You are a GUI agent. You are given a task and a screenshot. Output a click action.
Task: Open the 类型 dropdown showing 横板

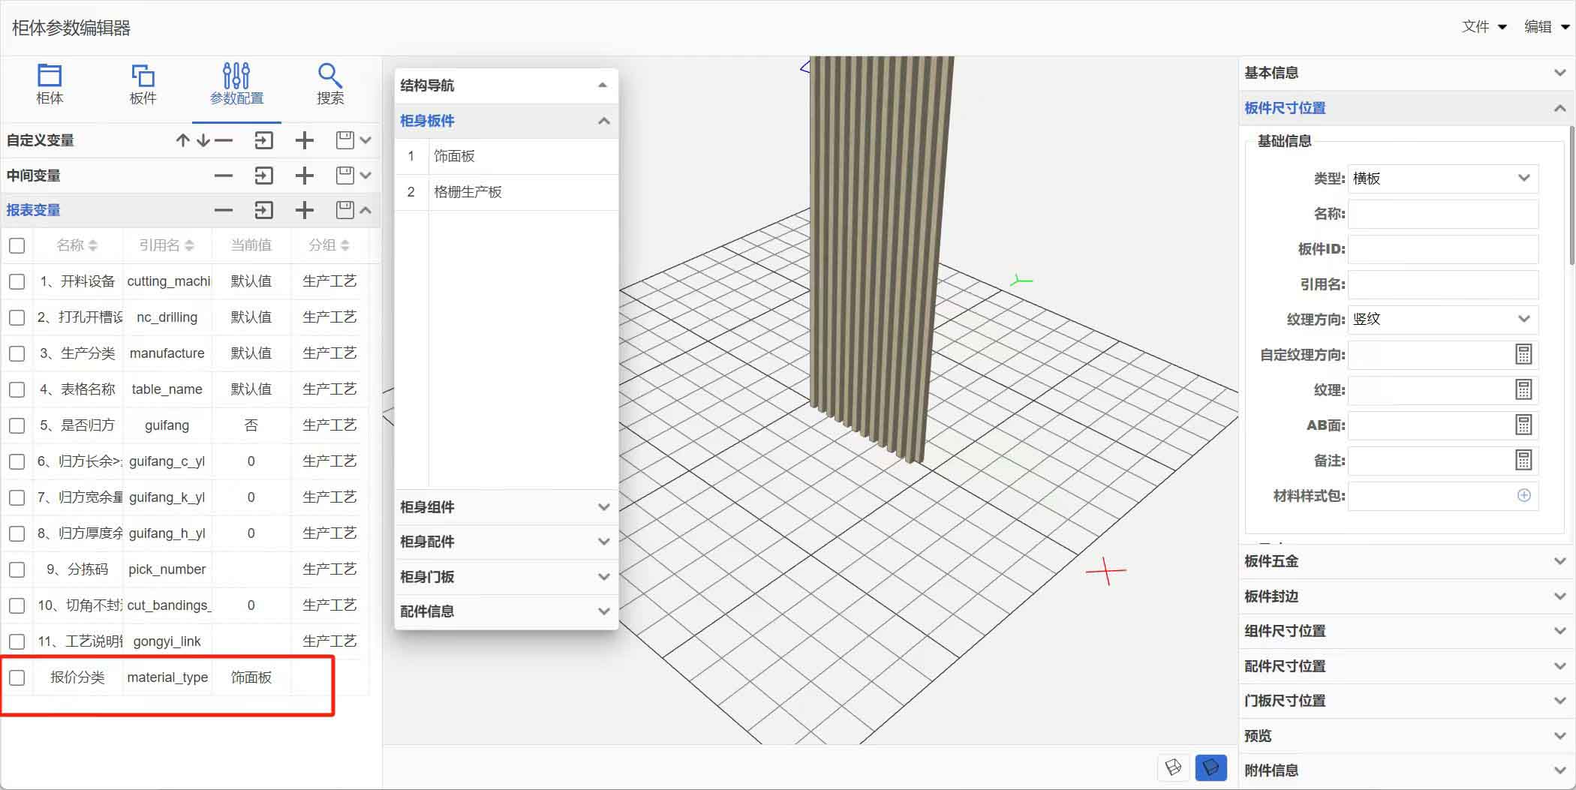coord(1442,179)
